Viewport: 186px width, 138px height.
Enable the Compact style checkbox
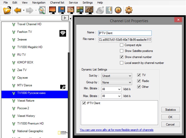click(122, 45)
